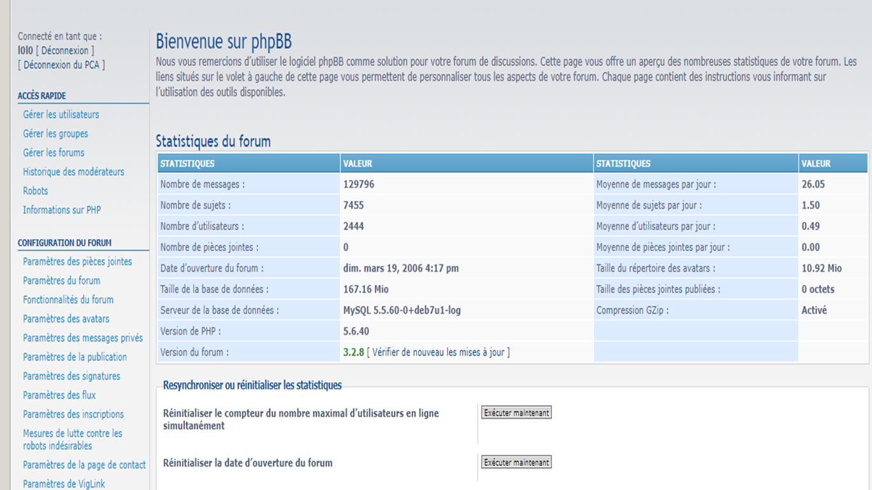
Task: Open Paramètres de la page de contact
Action: click(x=84, y=465)
